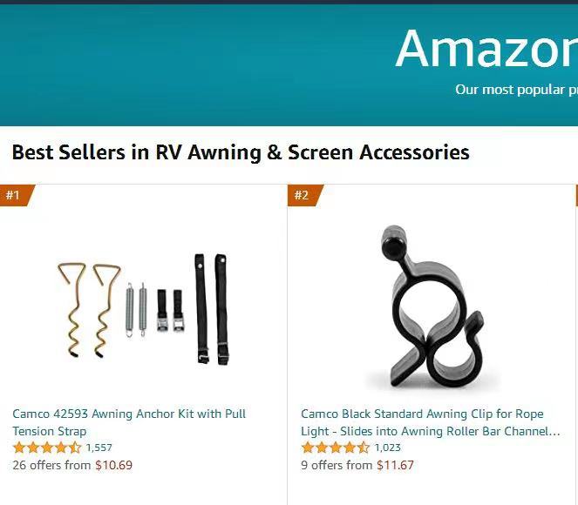Click the #2 best seller rank badge

point(304,195)
